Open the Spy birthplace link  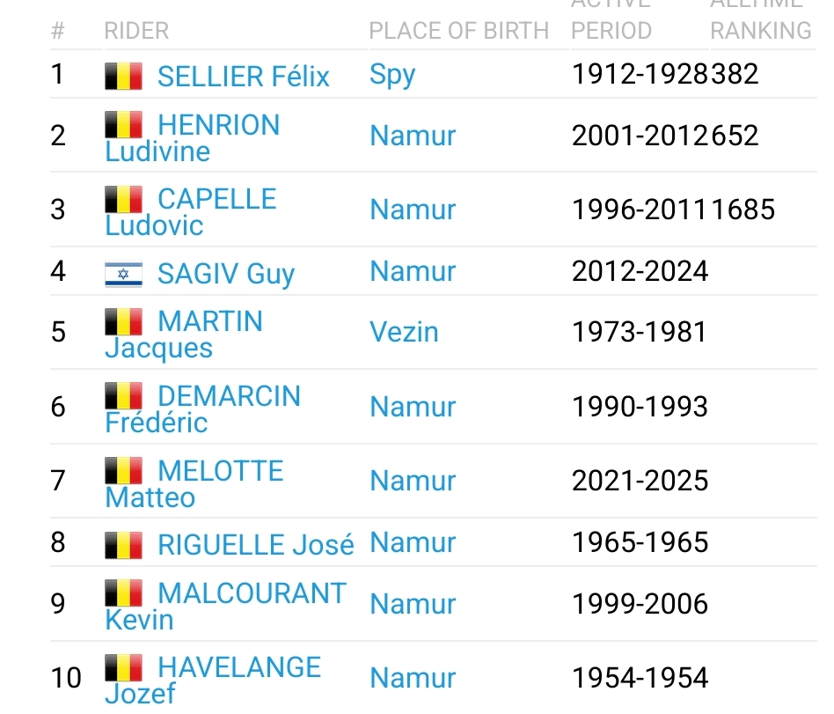[392, 75]
